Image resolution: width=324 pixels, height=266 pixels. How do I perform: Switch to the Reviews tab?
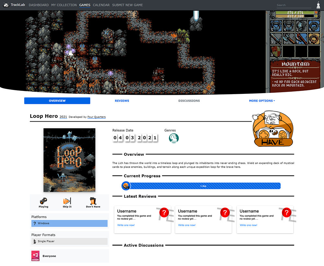(122, 101)
